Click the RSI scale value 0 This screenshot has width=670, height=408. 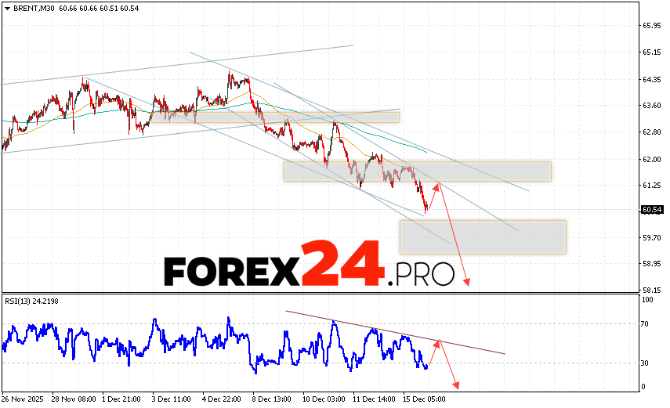tap(643, 387)
